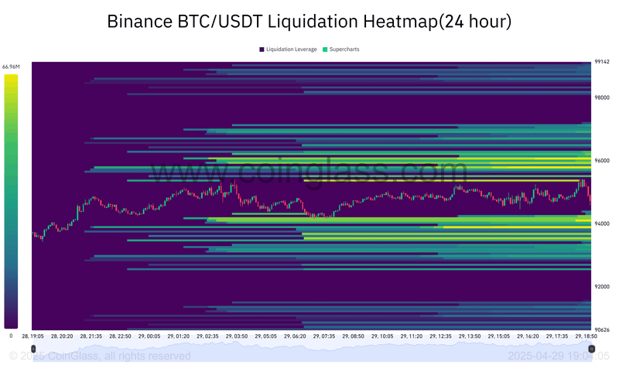The image size is (619, 365).
Task: Click the dark purple bottom of the color scale
Action: coord(11,323)
